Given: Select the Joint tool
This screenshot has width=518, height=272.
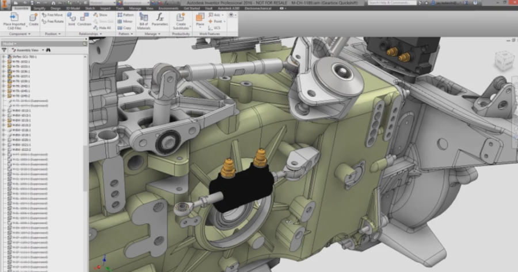Looking at the screenshot, I should pos(71,20).
